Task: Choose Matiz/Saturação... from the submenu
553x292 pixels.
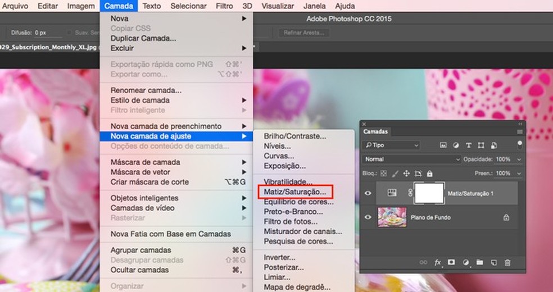Action: (x=295, y=192)
